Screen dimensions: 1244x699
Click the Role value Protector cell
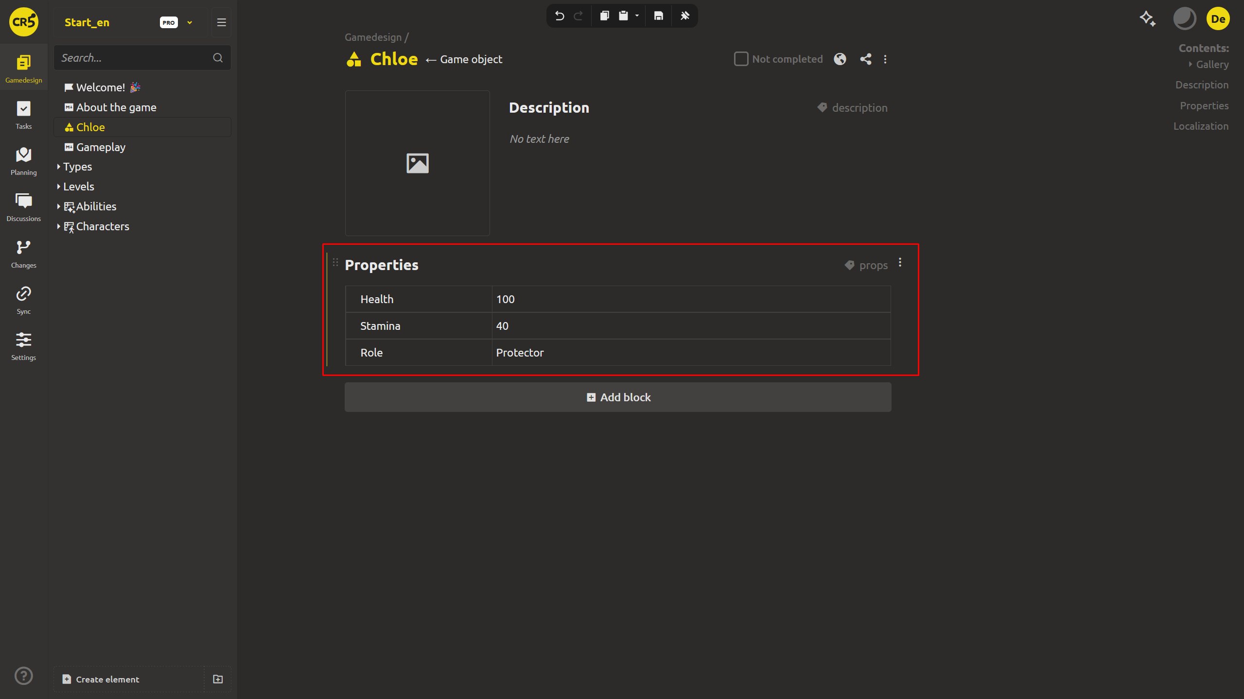[691, 353]
